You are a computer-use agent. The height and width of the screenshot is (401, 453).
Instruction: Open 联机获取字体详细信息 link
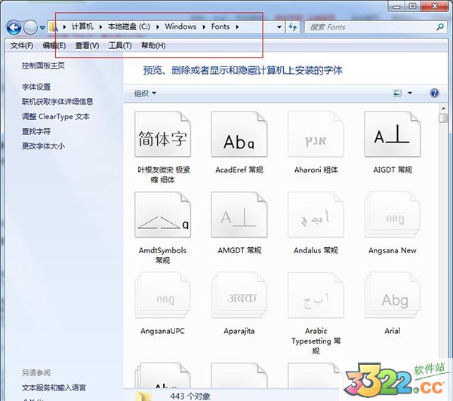pos(57,102)
